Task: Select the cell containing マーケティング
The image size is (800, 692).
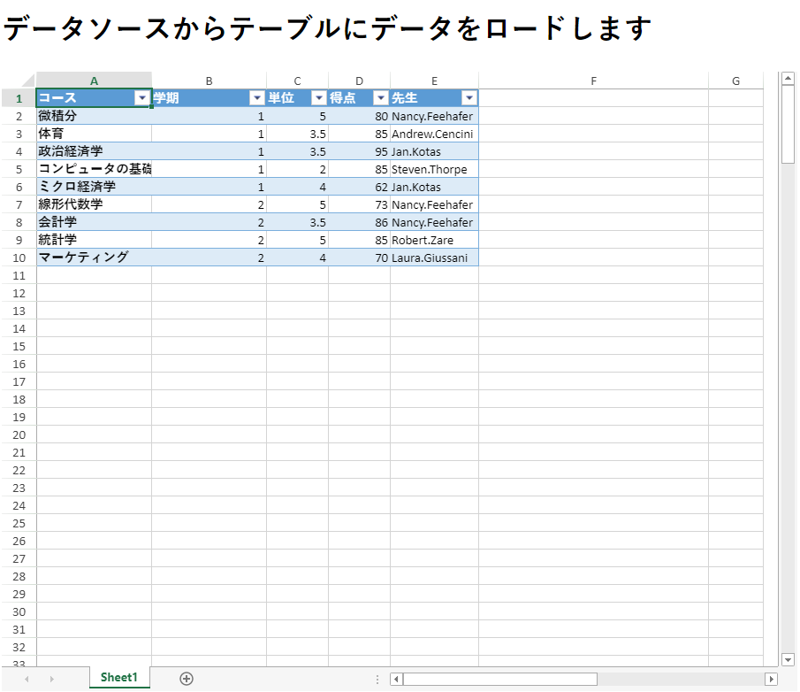Action: (94, 258)
